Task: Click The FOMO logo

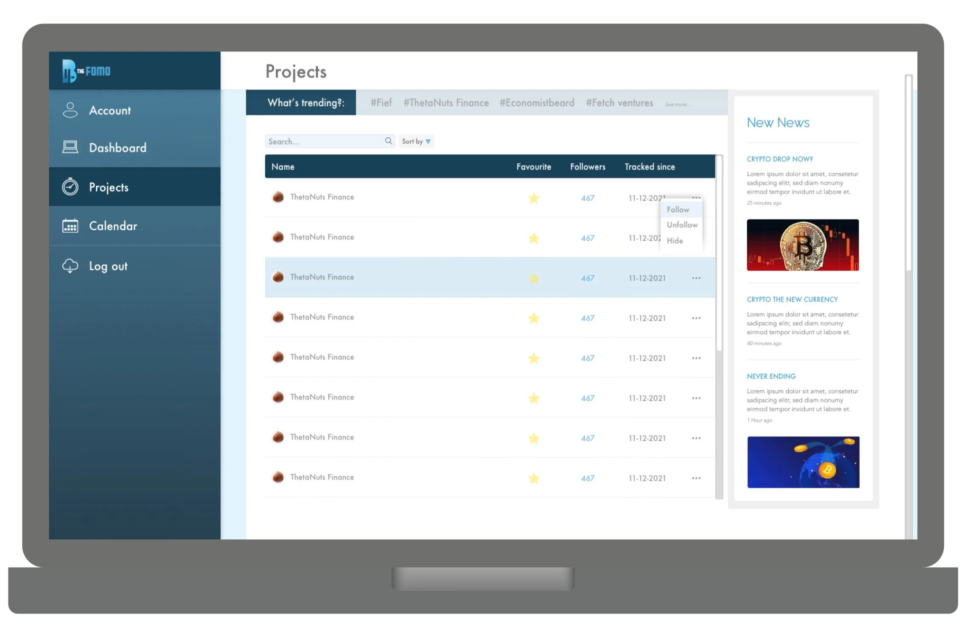Action: coord(87,71)
